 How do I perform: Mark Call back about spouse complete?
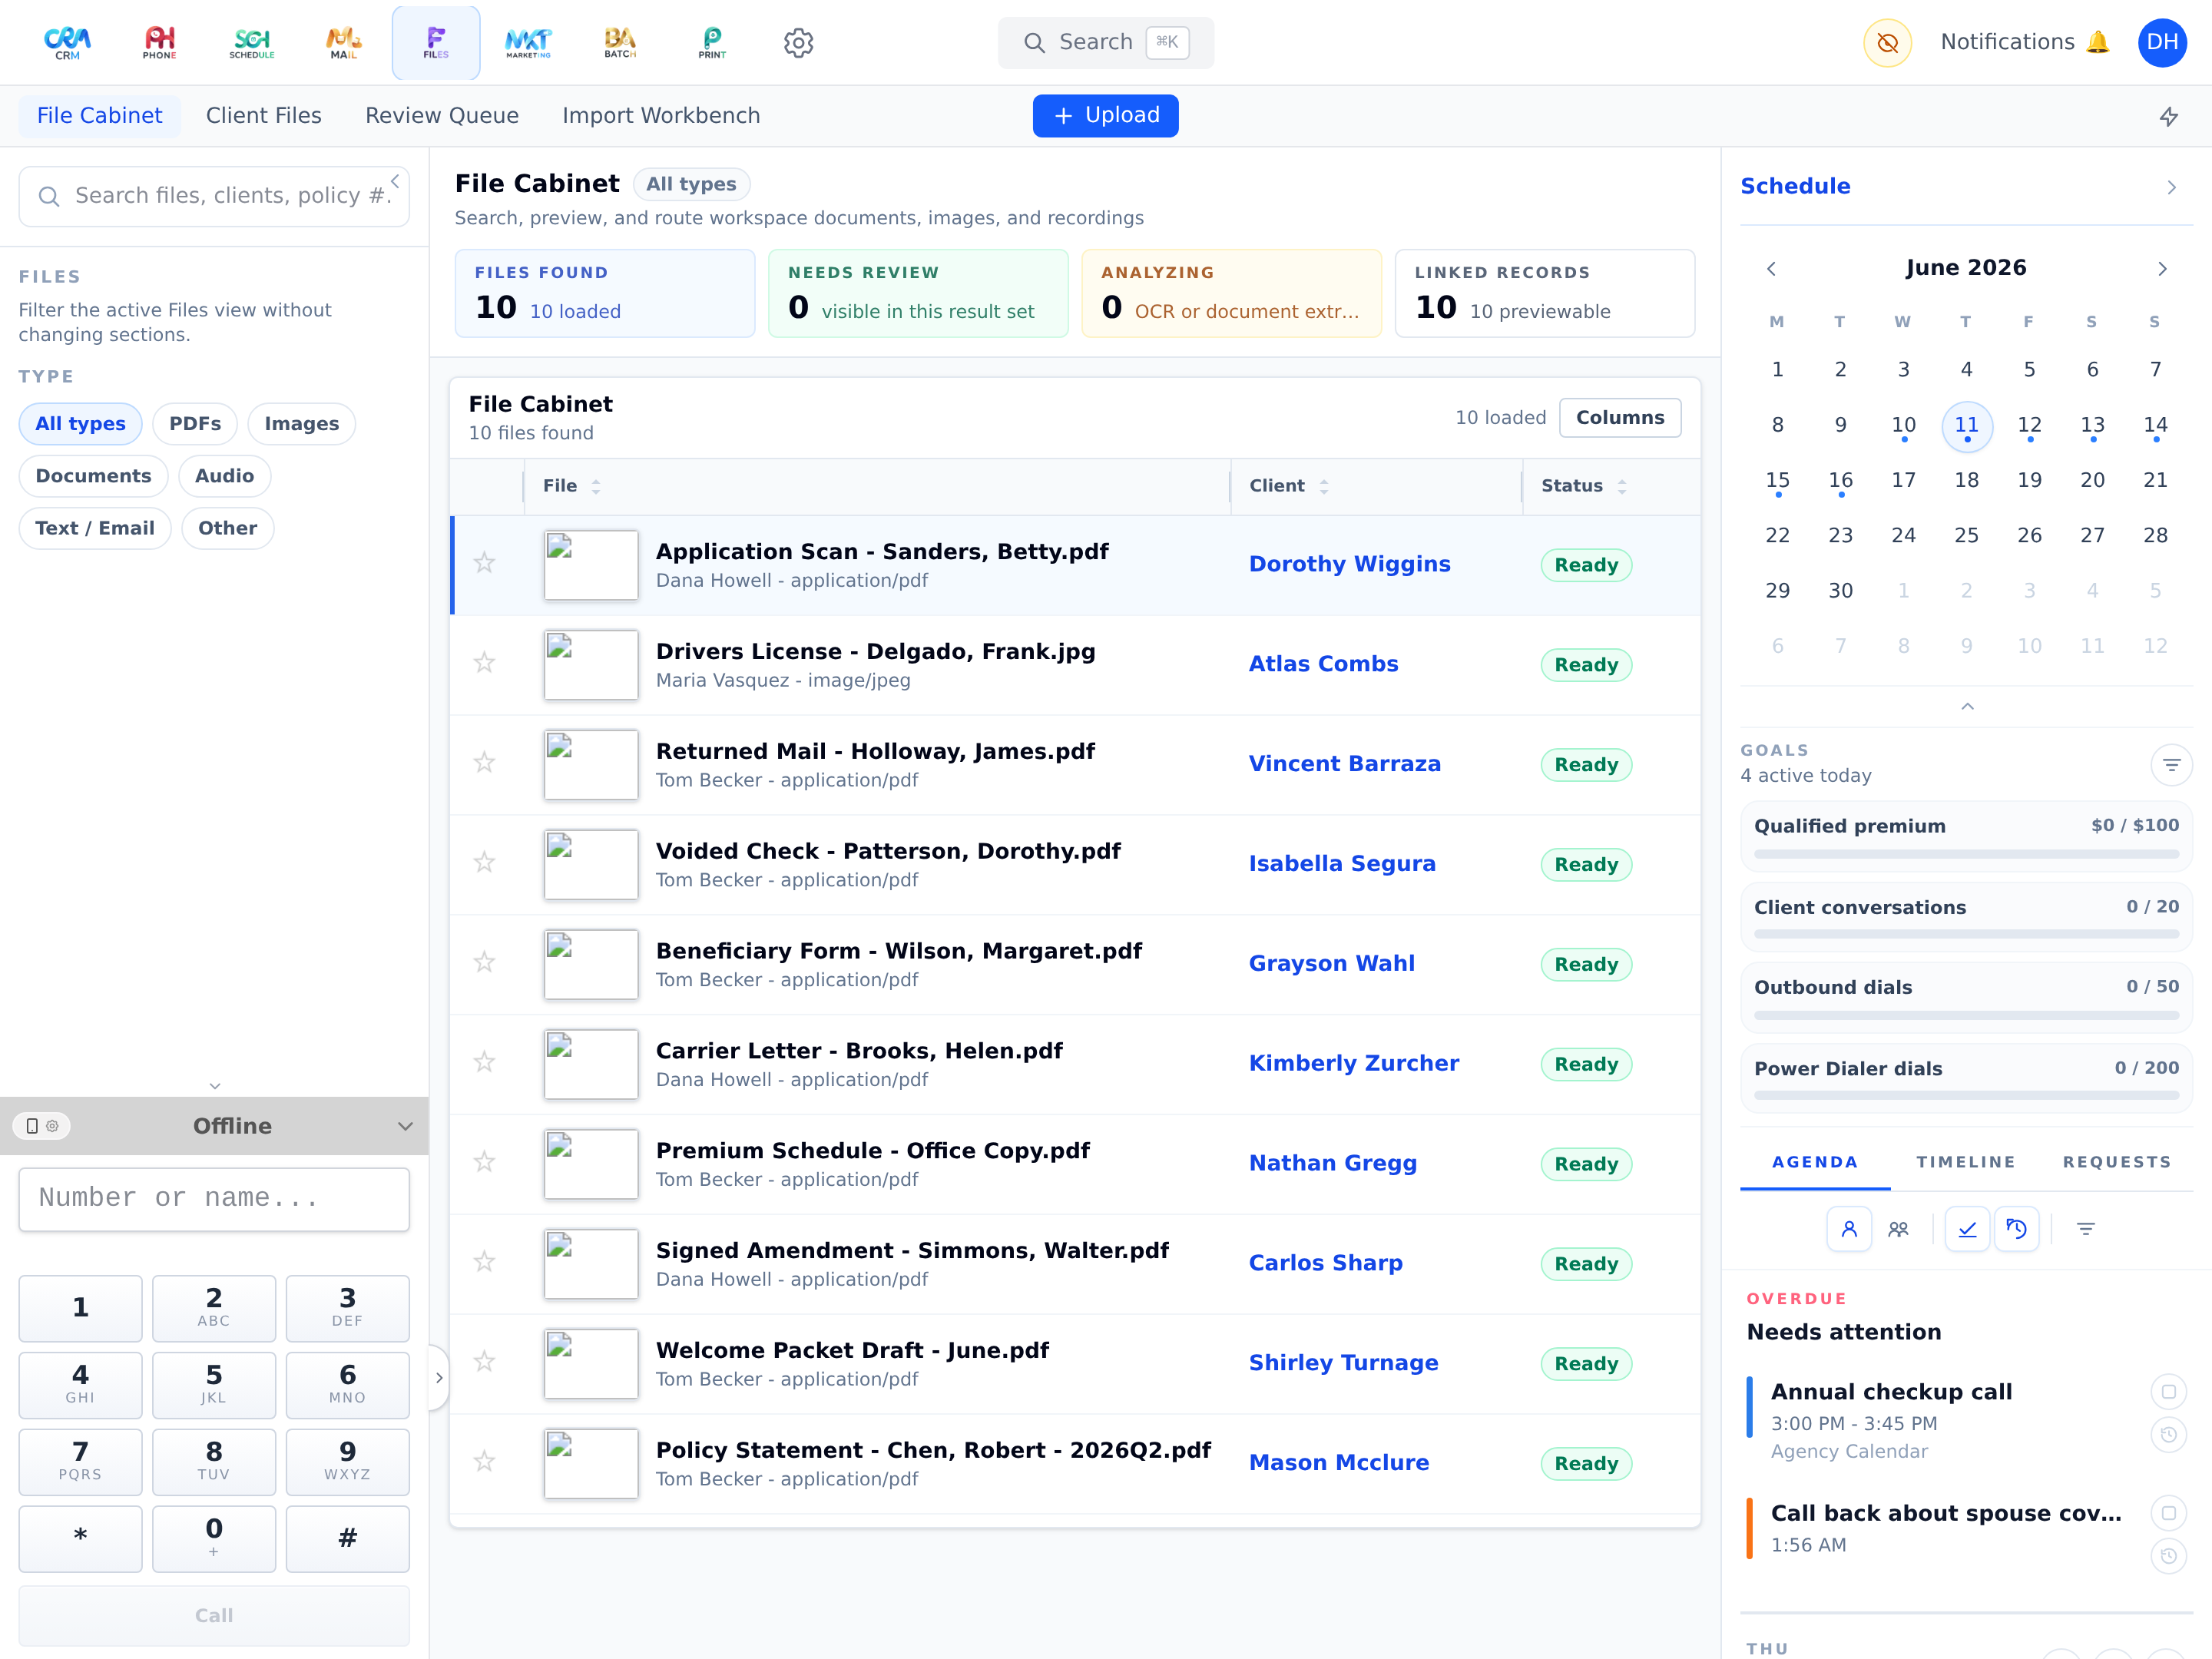tap(2168, 1513)
